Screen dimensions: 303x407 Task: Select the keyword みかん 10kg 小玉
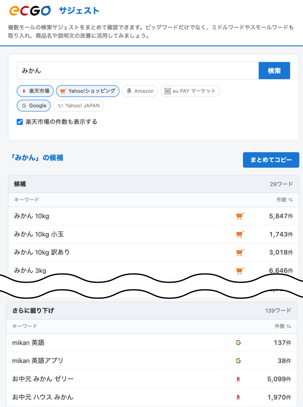[39, 234]
